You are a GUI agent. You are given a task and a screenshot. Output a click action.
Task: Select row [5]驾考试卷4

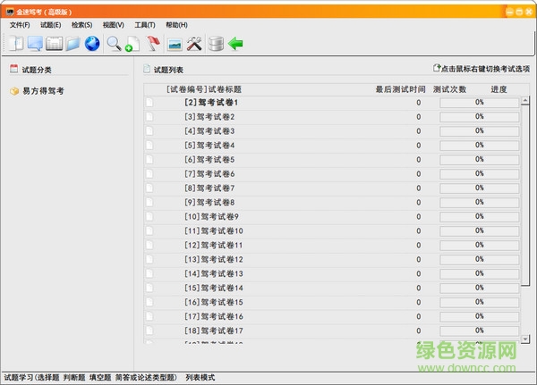[332, 146]
